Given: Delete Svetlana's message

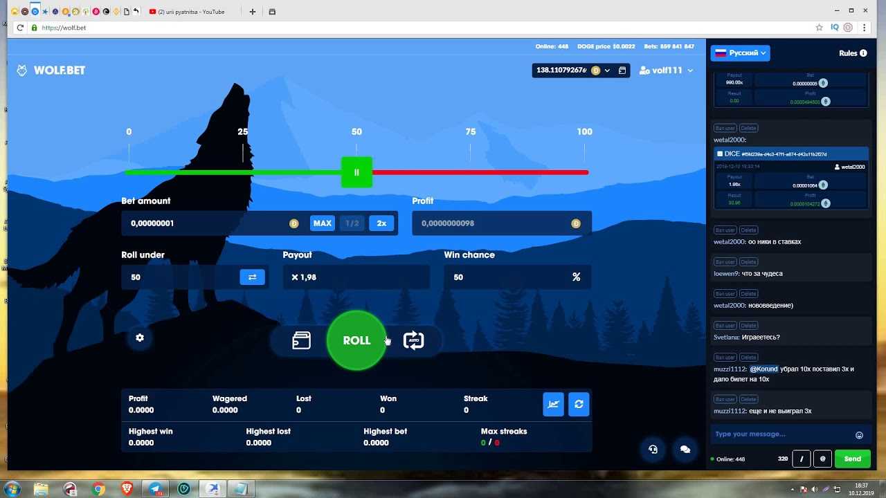Looking at the screenshot, I should point(748,326).
